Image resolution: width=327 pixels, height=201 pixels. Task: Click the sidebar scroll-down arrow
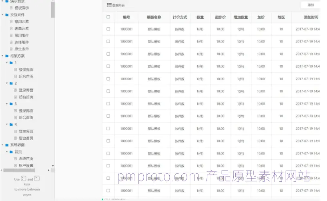tap(53, 165)
